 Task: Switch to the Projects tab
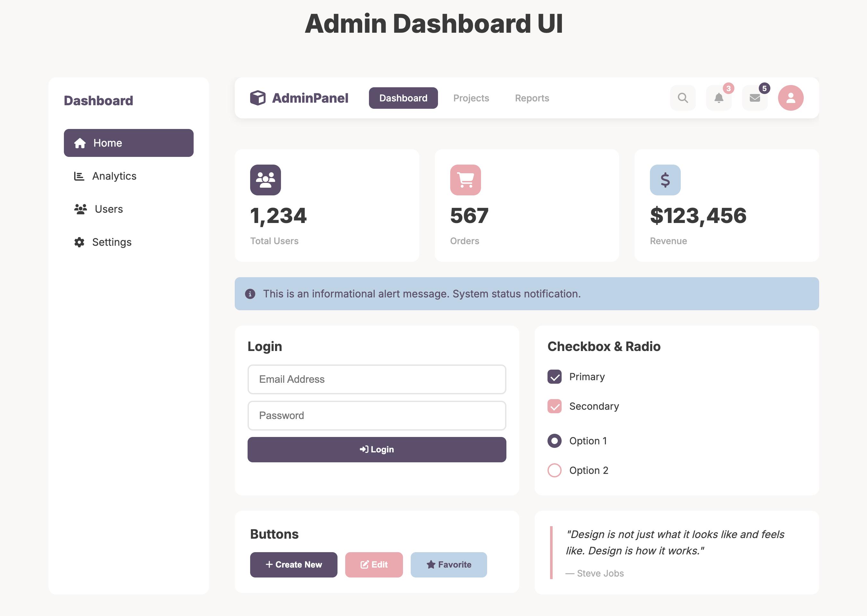point(471,98)
